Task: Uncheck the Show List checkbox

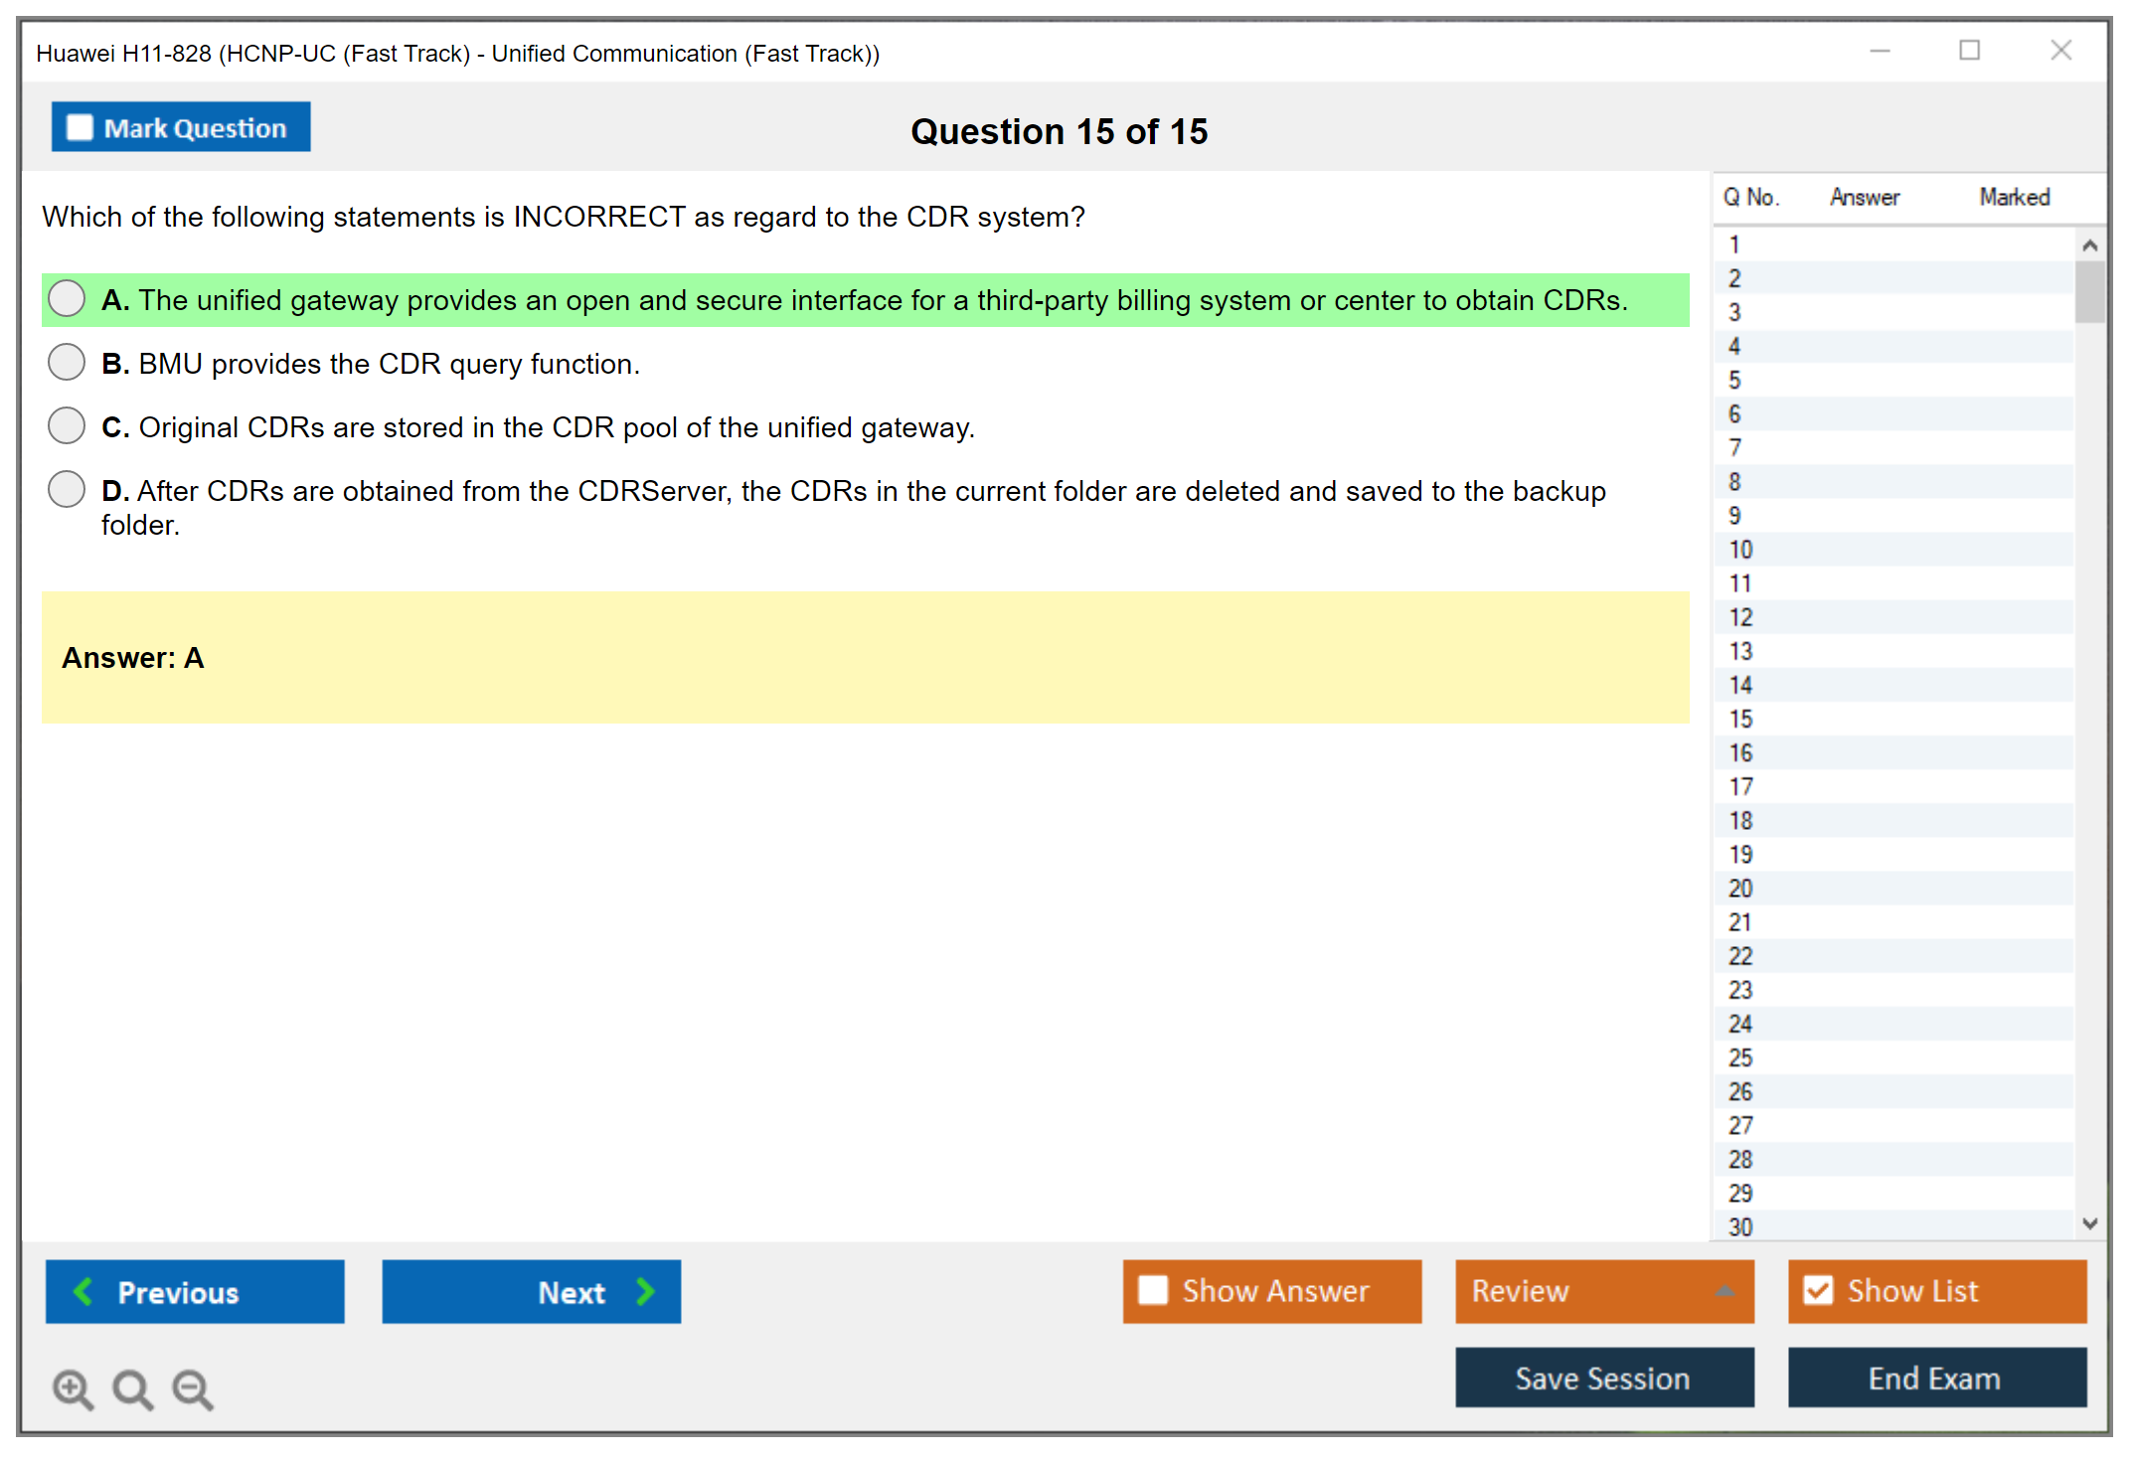Action: coord(1818,1290)
